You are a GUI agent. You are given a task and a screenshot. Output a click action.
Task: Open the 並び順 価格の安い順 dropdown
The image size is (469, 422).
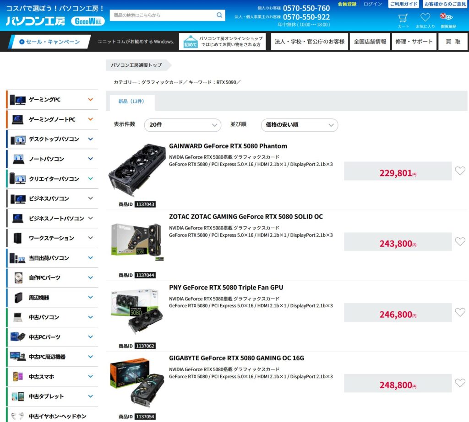coord(300,125)
